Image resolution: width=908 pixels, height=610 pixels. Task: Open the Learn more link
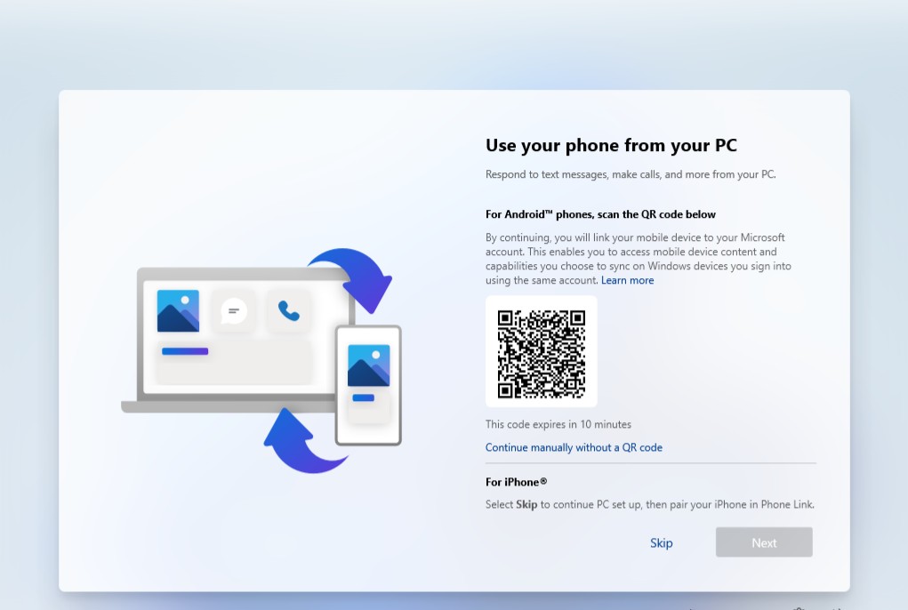[627, 280]
